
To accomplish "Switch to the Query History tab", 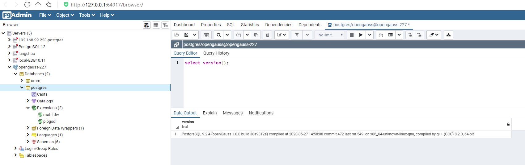I will pyautogui.click(x=216, y=53).
